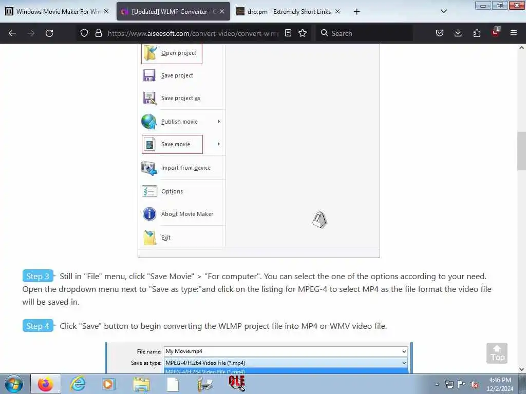Click the muted volume tray icon
This screenshot has width=526, height=394.
474,384
